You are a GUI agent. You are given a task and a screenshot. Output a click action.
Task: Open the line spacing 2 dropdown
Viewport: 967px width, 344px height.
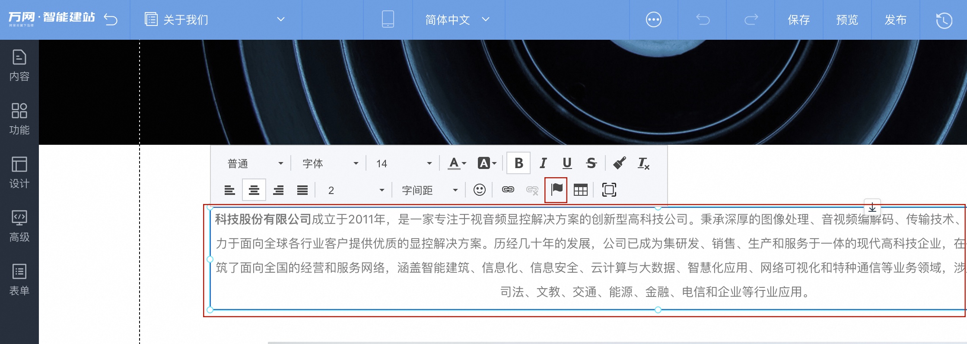[x=355, y=191]
